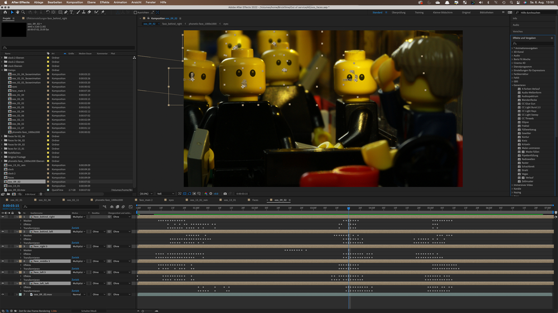Select the Type text tool
Screen dimensions: 558x313
coord(71,12)
